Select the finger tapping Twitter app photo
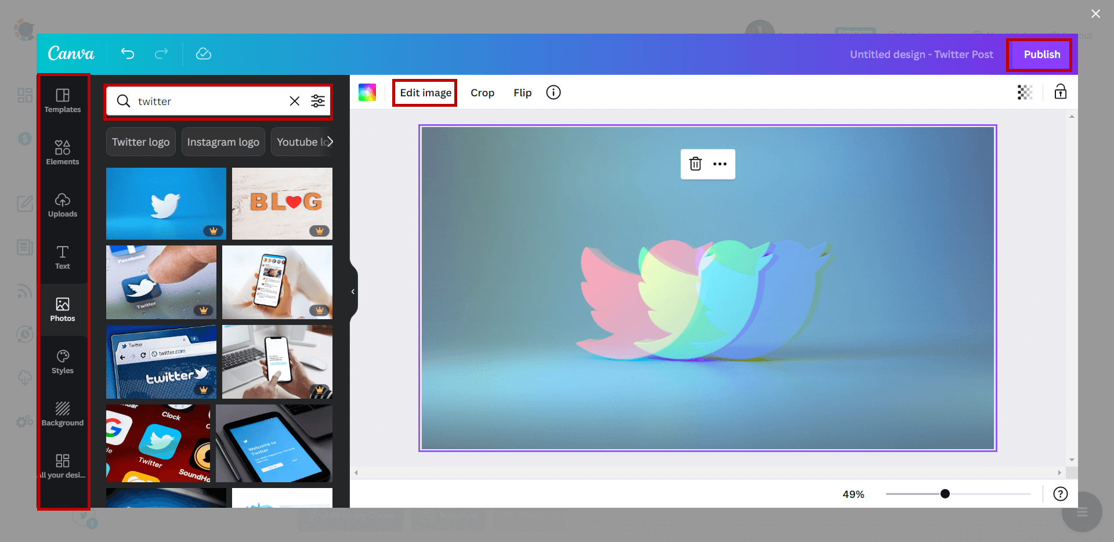The height and width of the screenshot is (542, 1114). click(161, 282)
